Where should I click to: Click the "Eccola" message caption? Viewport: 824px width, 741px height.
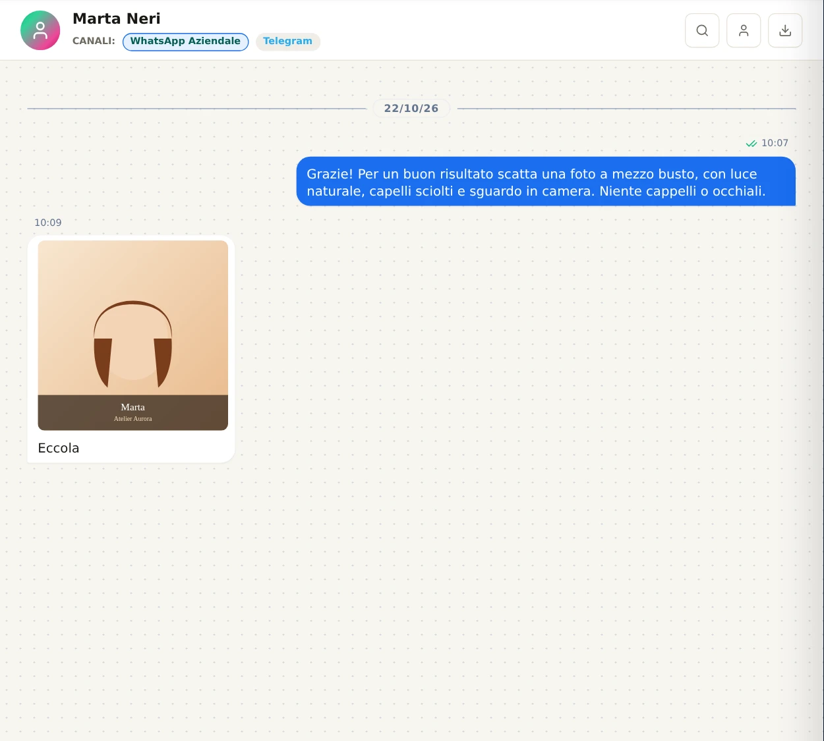(x=59, y=448)
